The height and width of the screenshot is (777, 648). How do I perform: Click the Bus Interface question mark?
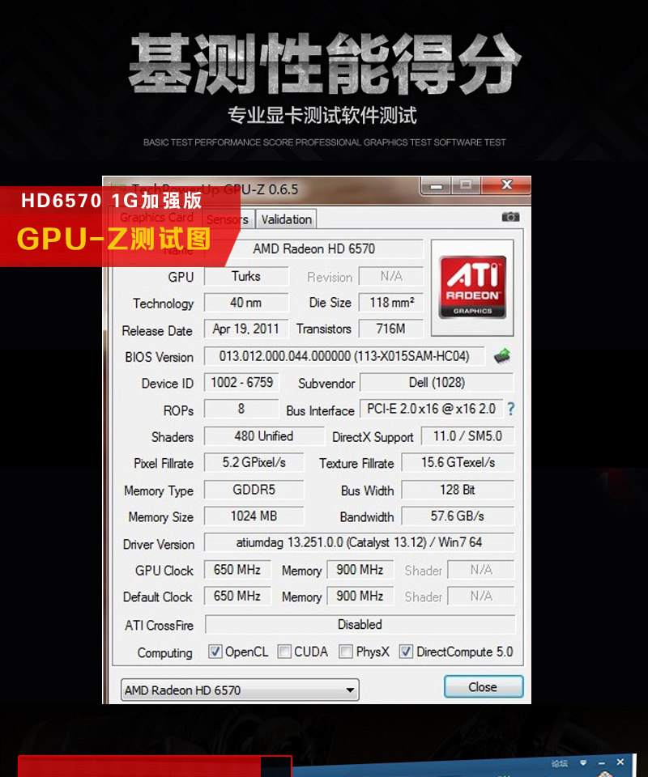point(510,409)
